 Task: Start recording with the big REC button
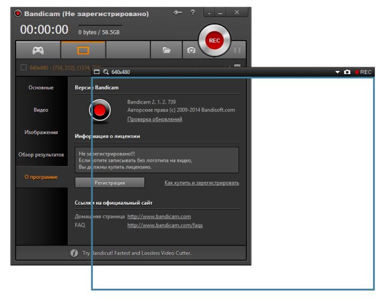point(214,41)
